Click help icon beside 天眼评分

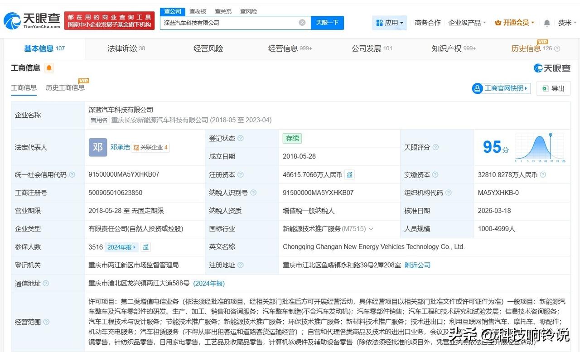[x=435, y=147]
